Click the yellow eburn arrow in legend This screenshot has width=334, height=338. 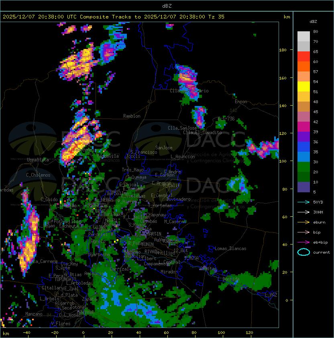click(x=303, y=222)
